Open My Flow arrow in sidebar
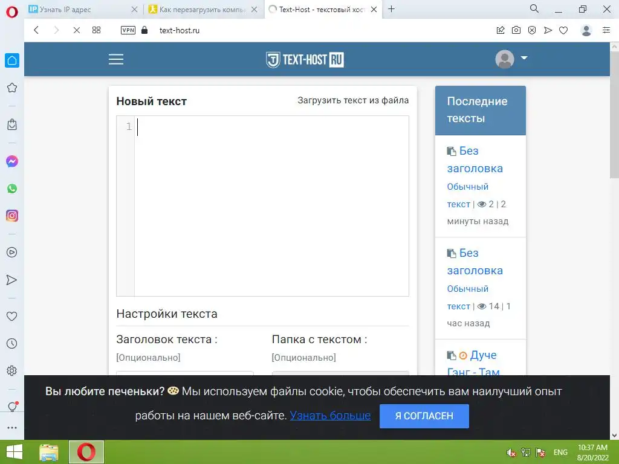619x464 pixels. pos(12,280)
